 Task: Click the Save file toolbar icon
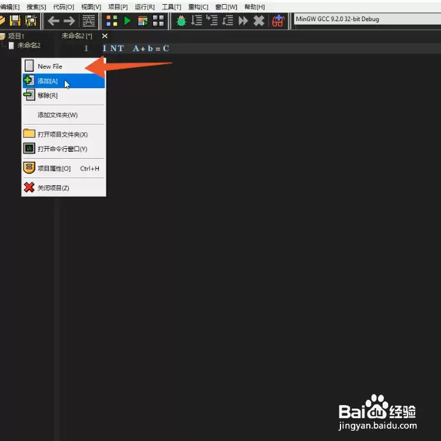(15, 21)
